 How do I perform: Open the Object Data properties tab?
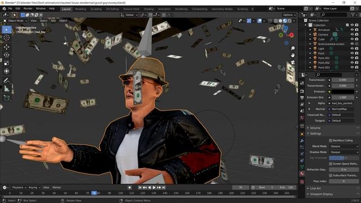(x=302, y=167)
